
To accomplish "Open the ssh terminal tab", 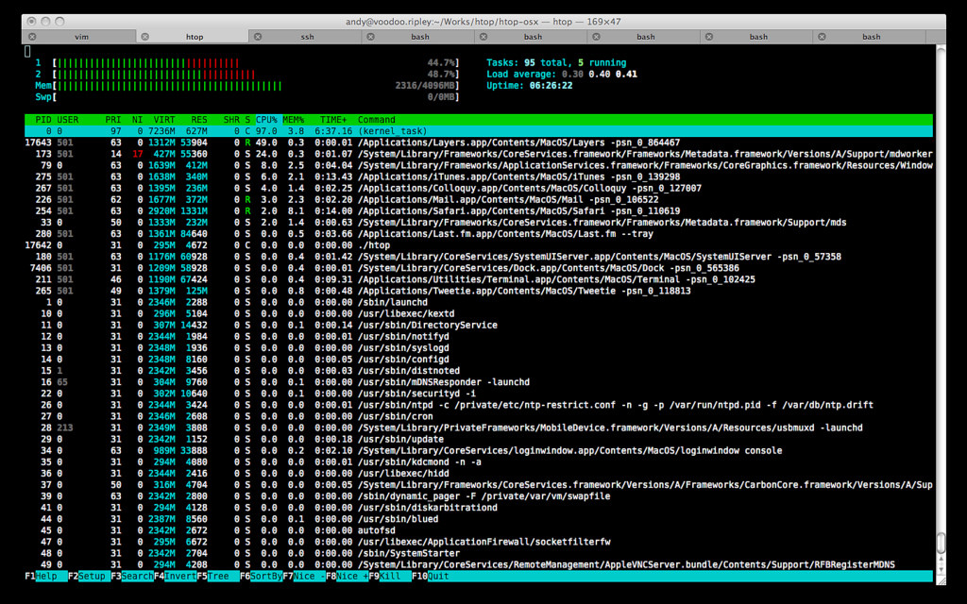I will coord(305,37).
